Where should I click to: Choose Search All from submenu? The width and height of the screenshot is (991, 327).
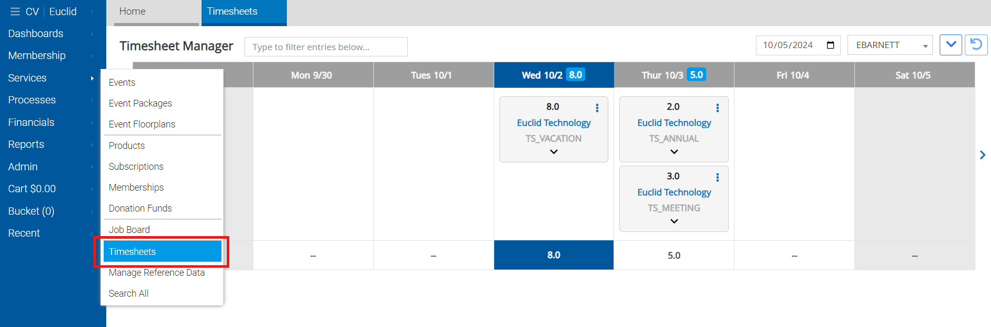pos(162,294)
